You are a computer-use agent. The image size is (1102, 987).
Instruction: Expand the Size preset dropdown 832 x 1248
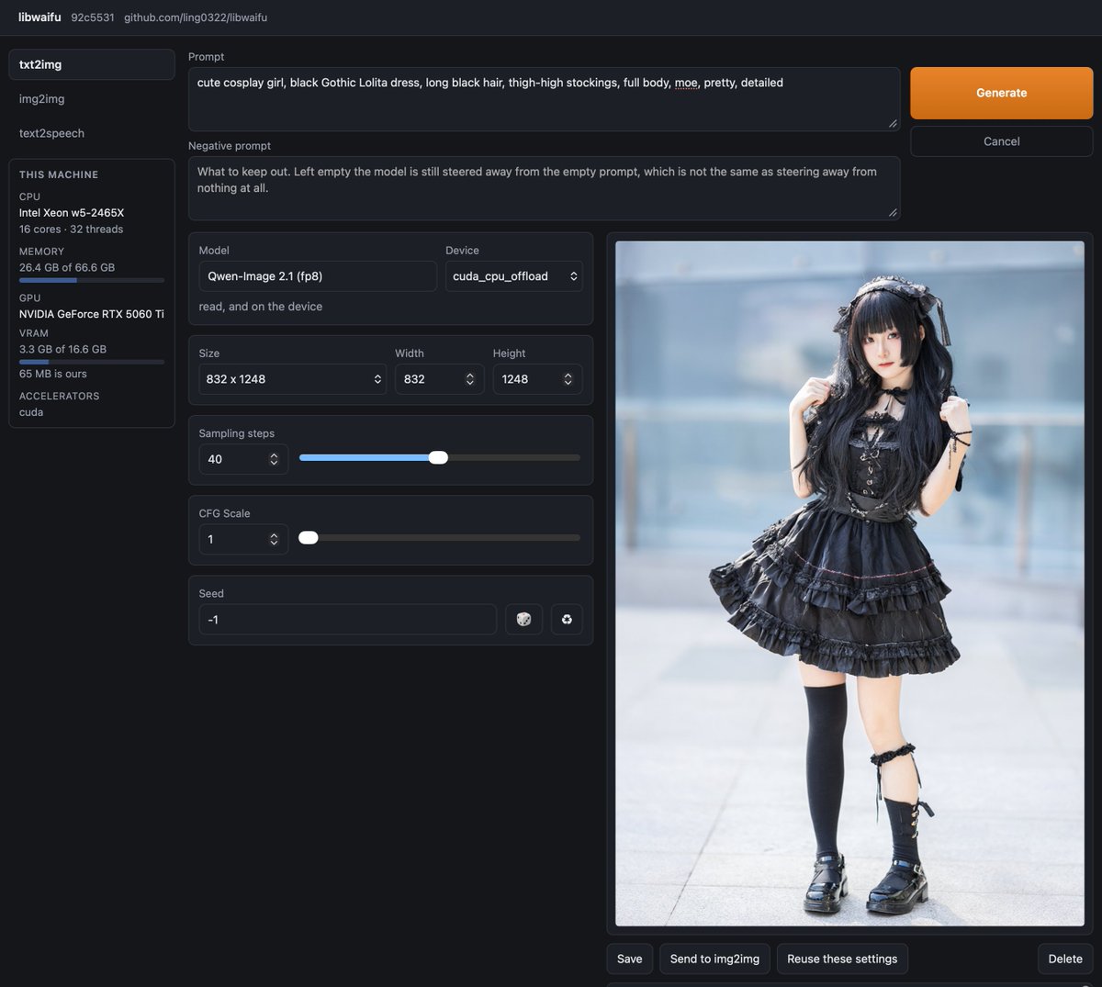coord(293,379)
